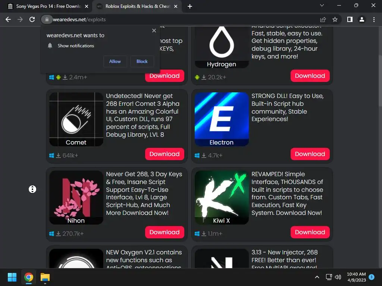Go back to the previous page
This screenshot has height=286, width=382.
point(8,19)
